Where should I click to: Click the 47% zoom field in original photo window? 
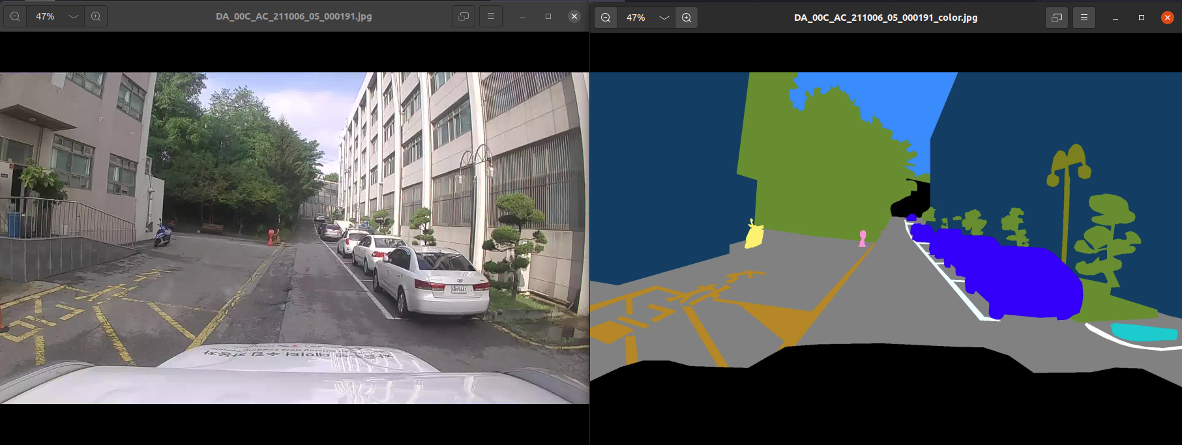(x=45, y=16)
